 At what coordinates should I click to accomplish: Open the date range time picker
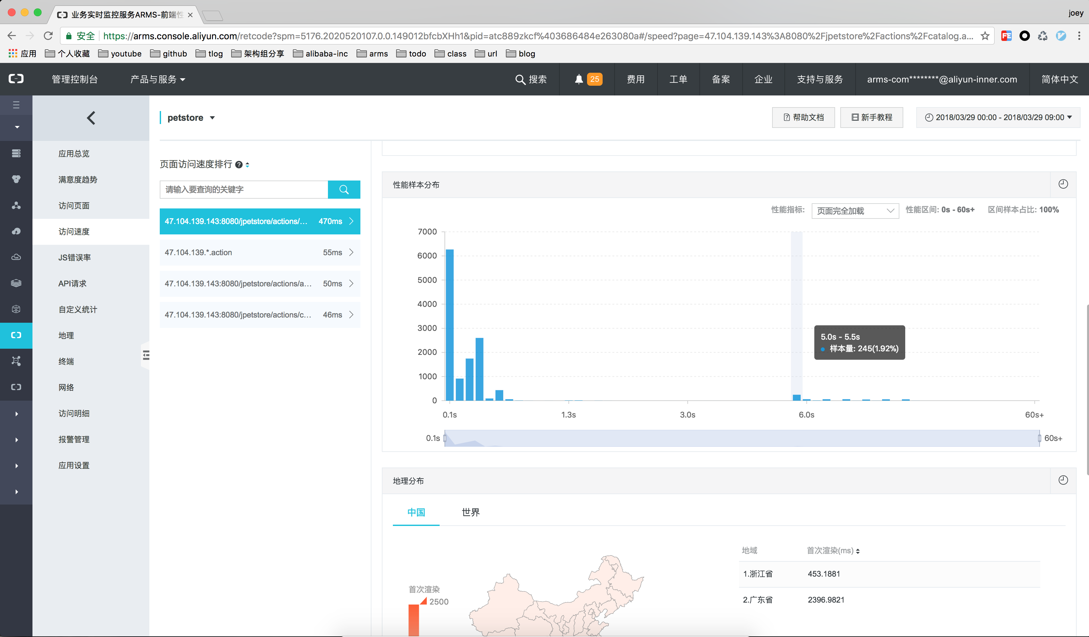[x=998, y=118]
